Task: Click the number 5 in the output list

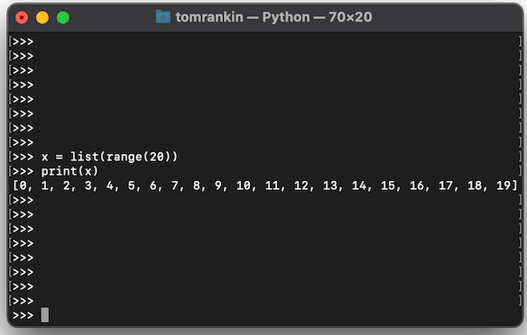Action: point(132,186)
